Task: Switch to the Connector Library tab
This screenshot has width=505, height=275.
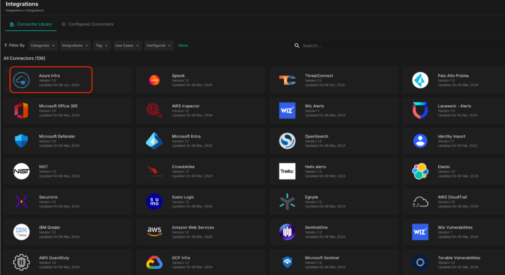Action: (x=31, y=24)
